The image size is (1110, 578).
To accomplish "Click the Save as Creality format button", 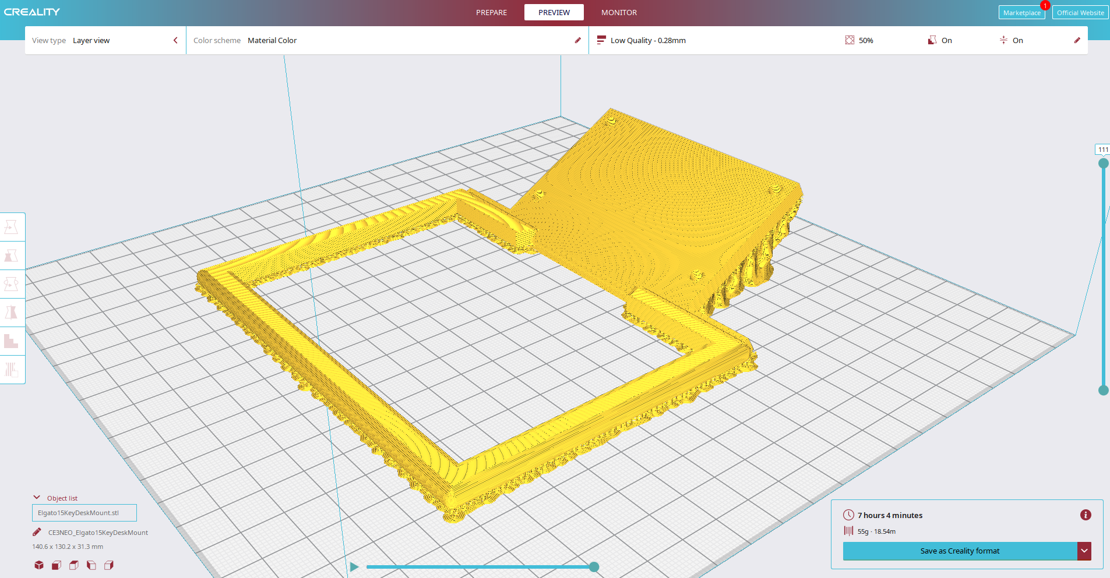I will point(959,551).
